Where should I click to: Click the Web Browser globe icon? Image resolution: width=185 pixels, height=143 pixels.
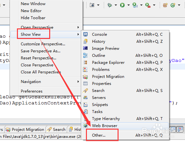[85, 126]
